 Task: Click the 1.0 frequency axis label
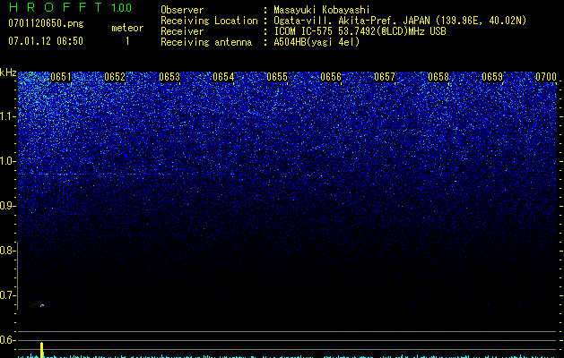[8, 161]
